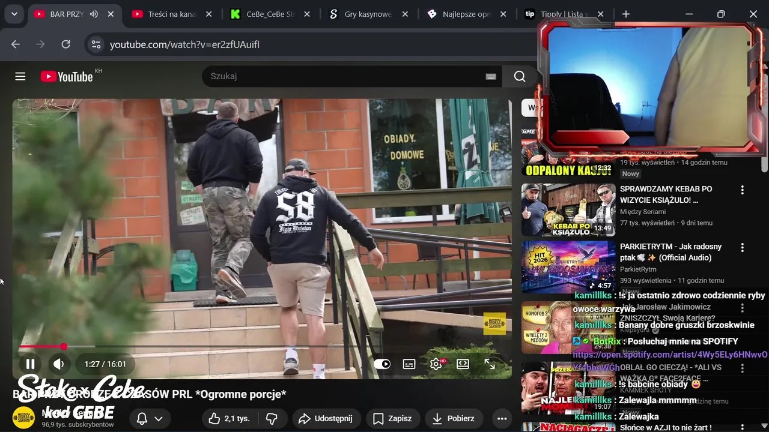Open the KEBAB PO KSIĄŻULO thumbnail
The image size is (769, 432).
coord(568,209)
